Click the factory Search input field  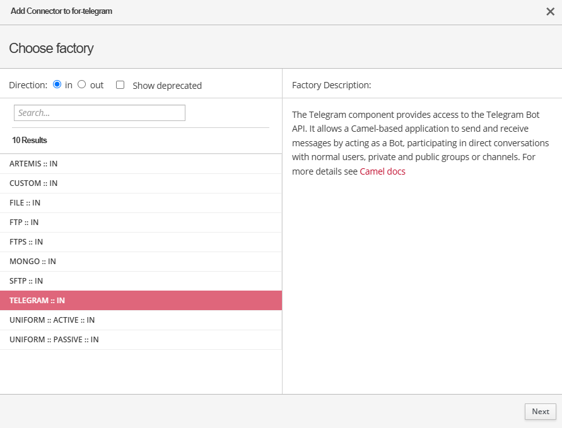click(x=100, y=113)
